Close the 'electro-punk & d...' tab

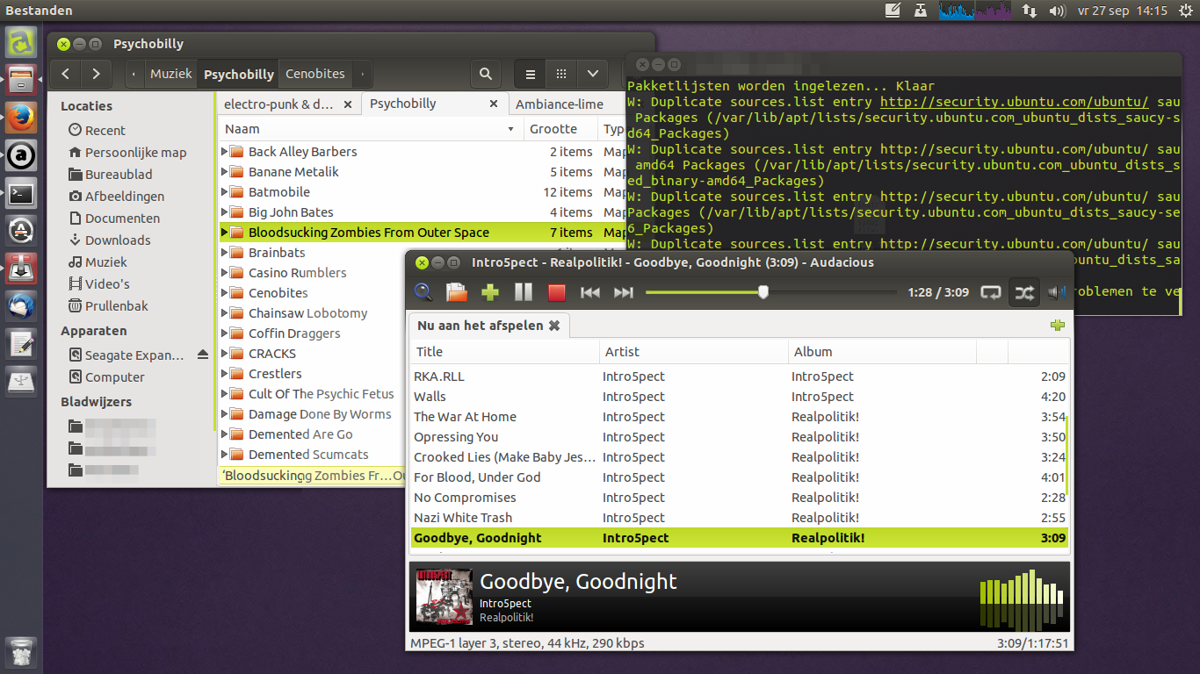point(348,104)
